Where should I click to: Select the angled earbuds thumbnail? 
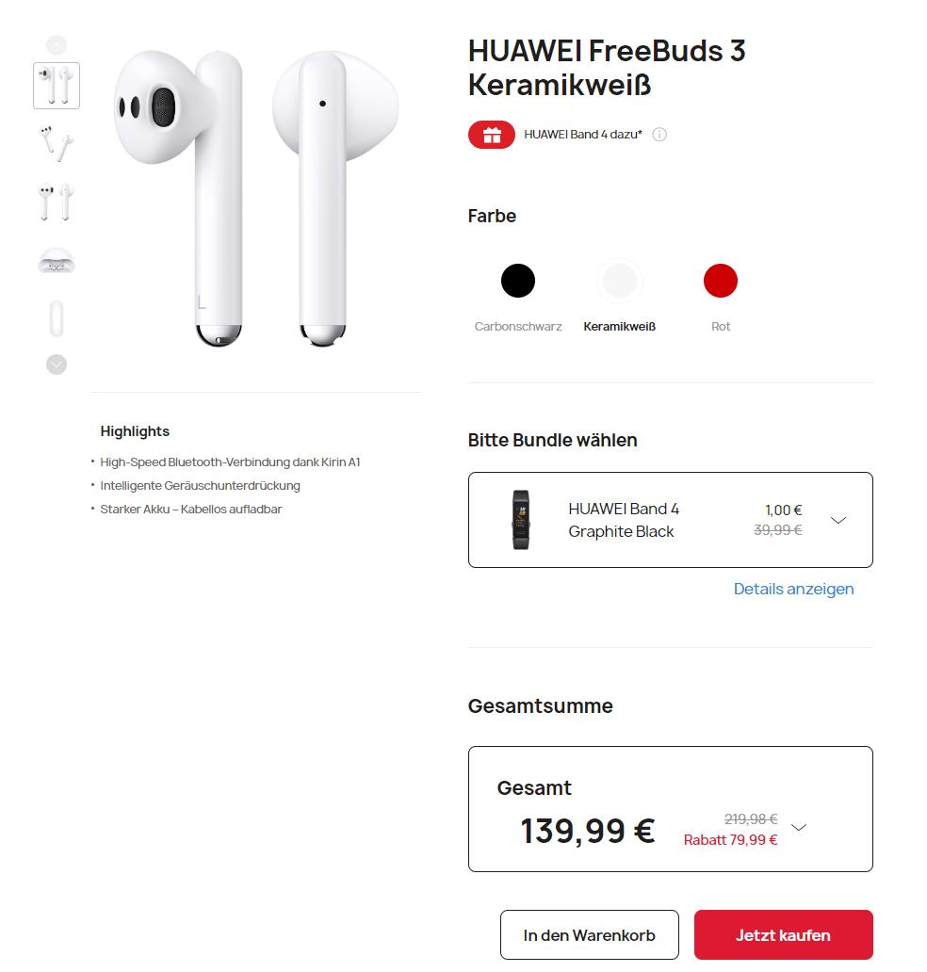pos(57,143)
